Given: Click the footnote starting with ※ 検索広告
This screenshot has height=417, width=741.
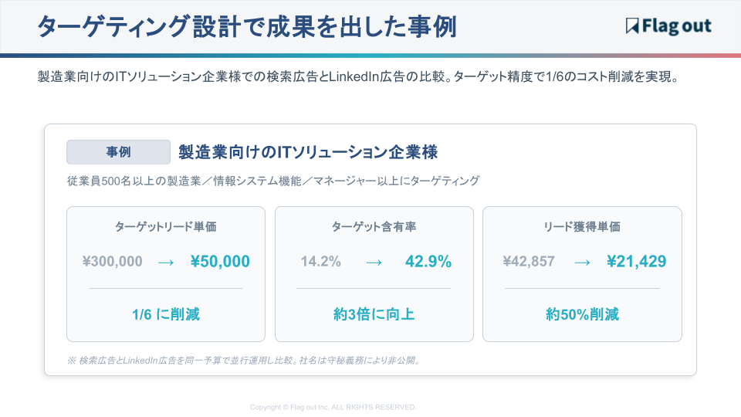Looking at the screenshot, I should click(x=244, y=360).
